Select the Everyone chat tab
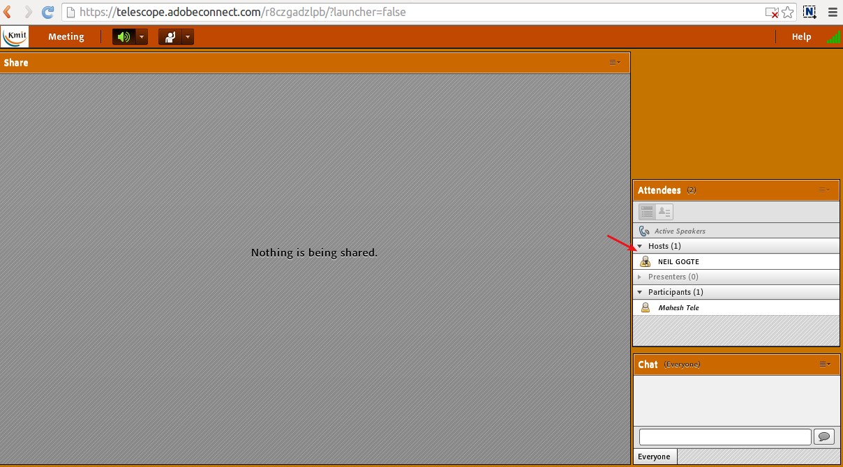This screenshot has height=467, width=843. (654, 457)
